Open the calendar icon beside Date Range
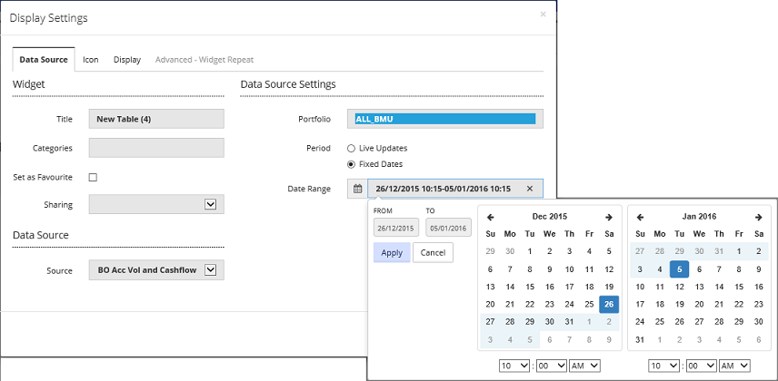The width and height of the screenshot is (778, 381). click(357, 189)
